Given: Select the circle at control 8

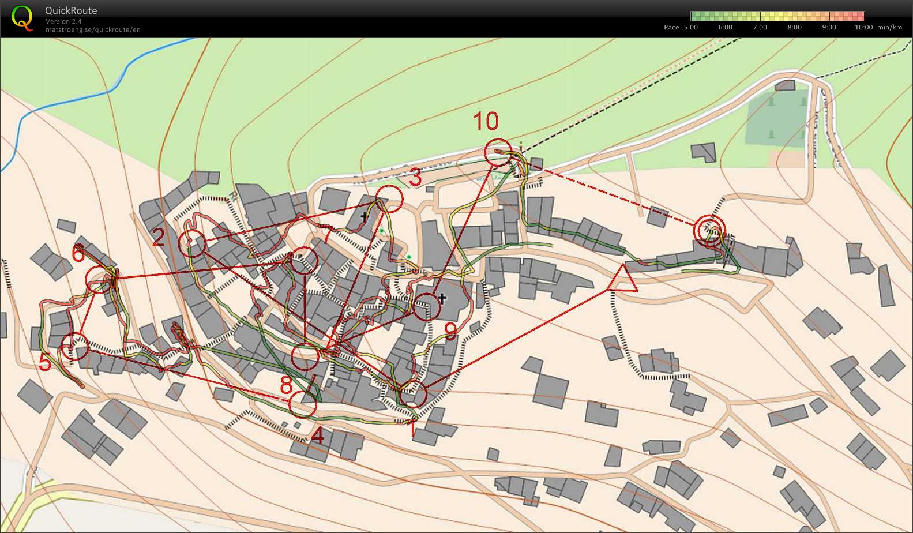Looking at the screenshot, I should pyautogui.click(x=305, y=356).
